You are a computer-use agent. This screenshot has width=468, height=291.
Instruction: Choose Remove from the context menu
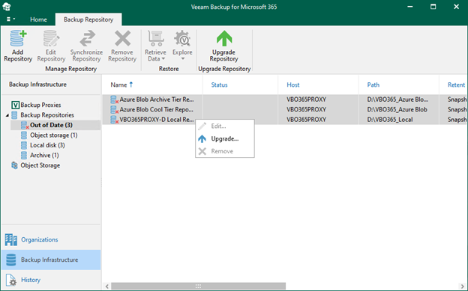(x=225, y=151)
